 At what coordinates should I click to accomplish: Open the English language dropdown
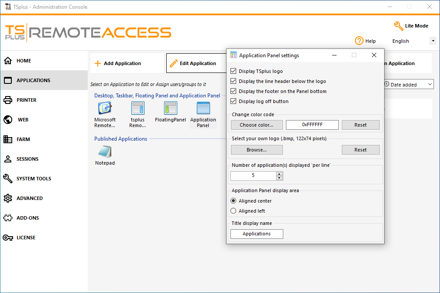pyautogui.click(x=433, y=41)
